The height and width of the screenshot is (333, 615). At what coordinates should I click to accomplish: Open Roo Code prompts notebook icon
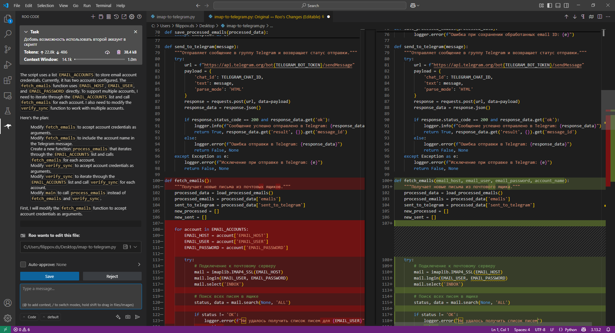[x=101, y=17]
